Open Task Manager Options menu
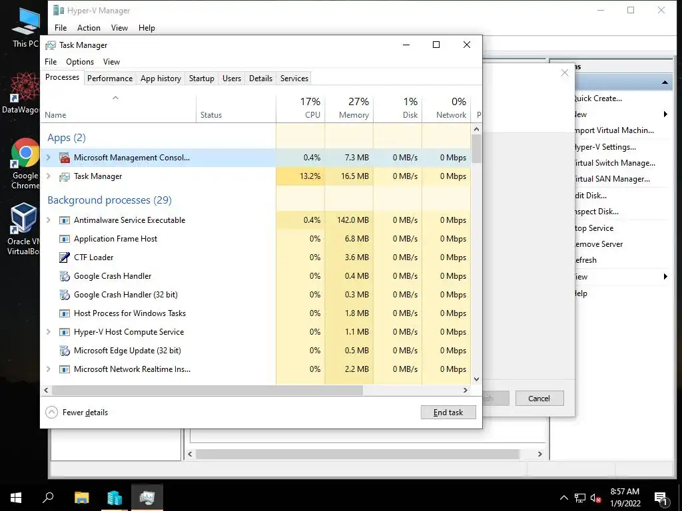The height and width of the screenshot is (511, 682). (x=80, y=62)
